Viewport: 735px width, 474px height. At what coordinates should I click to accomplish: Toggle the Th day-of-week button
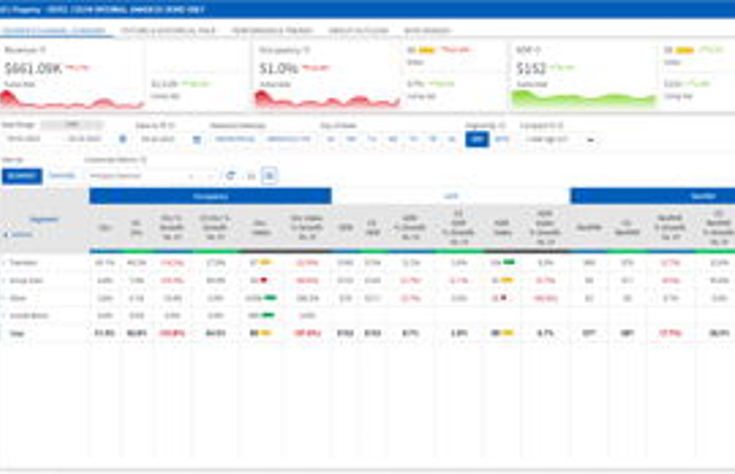[413, 139]
